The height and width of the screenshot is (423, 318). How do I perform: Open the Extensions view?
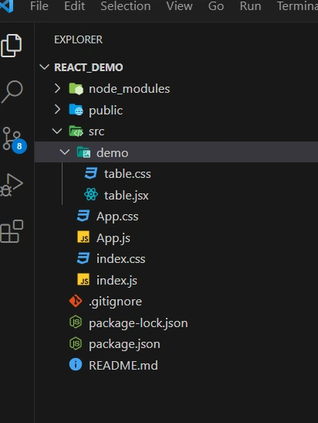pos(12,231)
